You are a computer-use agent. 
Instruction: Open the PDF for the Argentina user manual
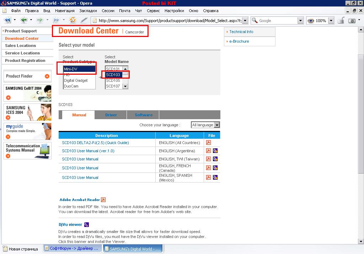coord(208,150)
